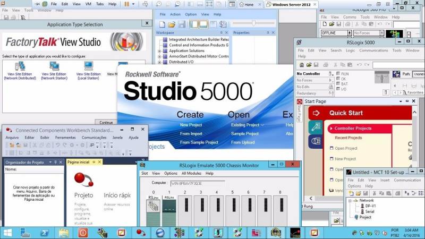Open Organizador do Projeto panel dropdown arrow
This screenshot has width=425, height=239.
click(x=50, y=162)
